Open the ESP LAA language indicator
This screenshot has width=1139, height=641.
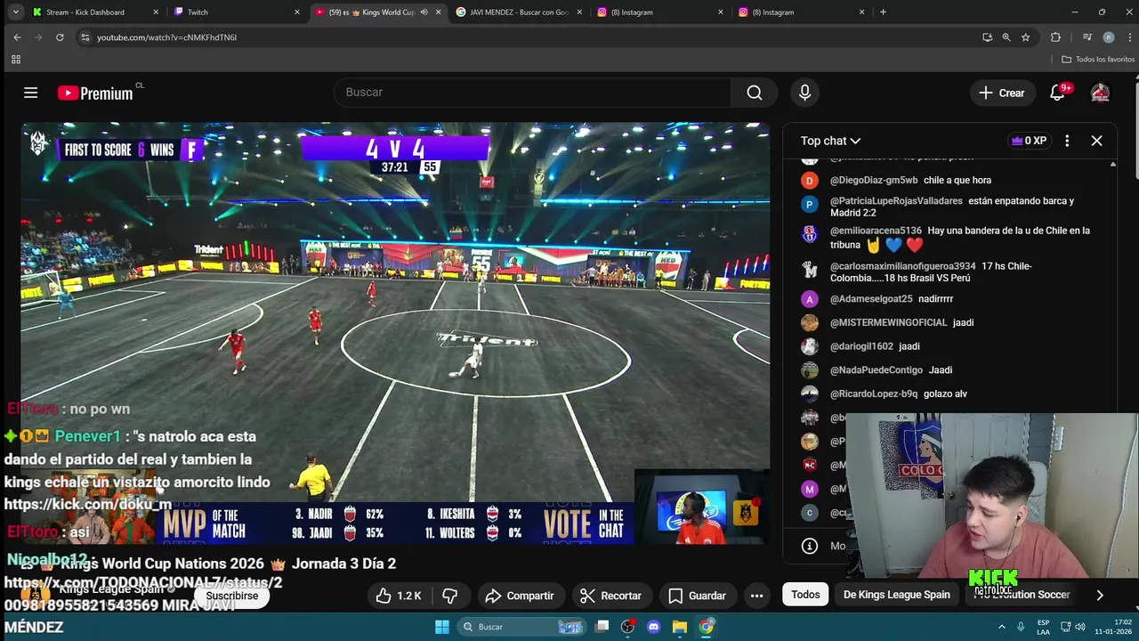coord(1043,627)
